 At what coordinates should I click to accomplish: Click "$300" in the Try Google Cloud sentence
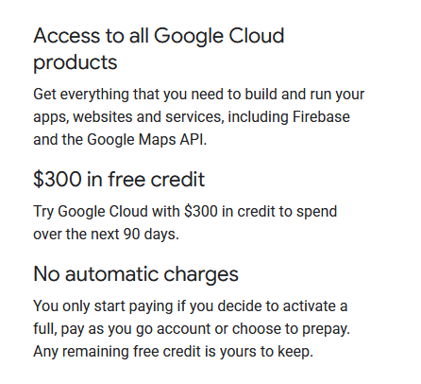[x=201, y=211]
